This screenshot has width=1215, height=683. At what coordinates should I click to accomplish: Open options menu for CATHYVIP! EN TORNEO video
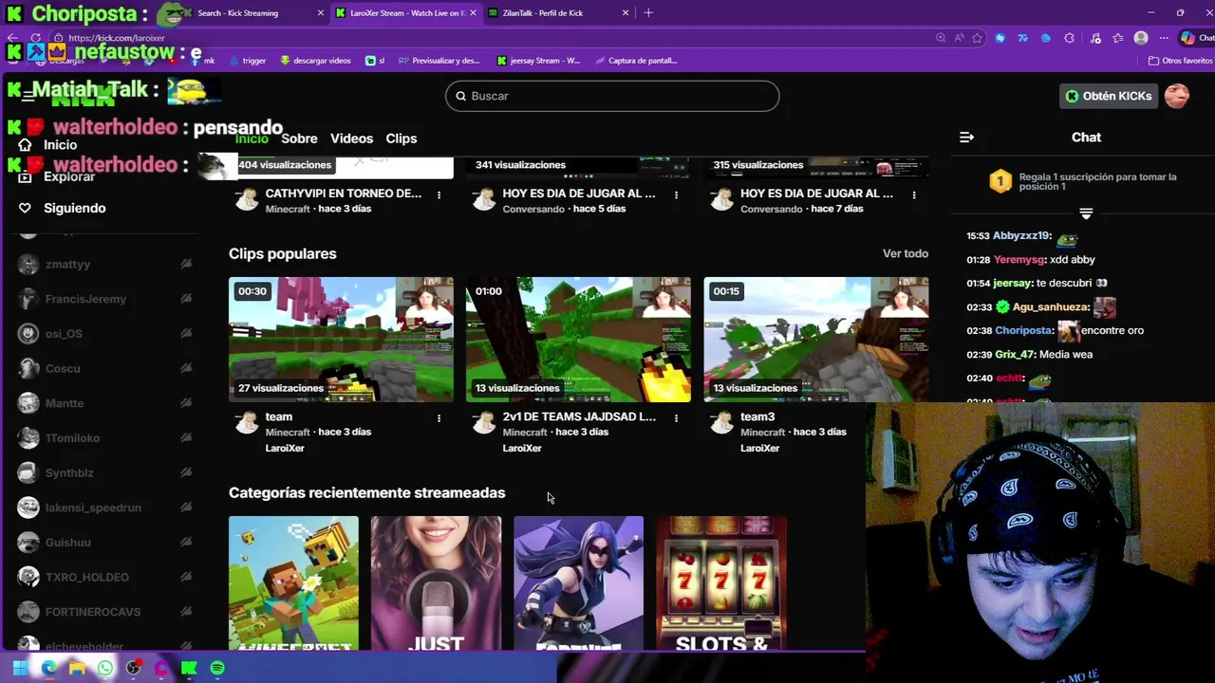pyautogui.click(x=439, y=194)
